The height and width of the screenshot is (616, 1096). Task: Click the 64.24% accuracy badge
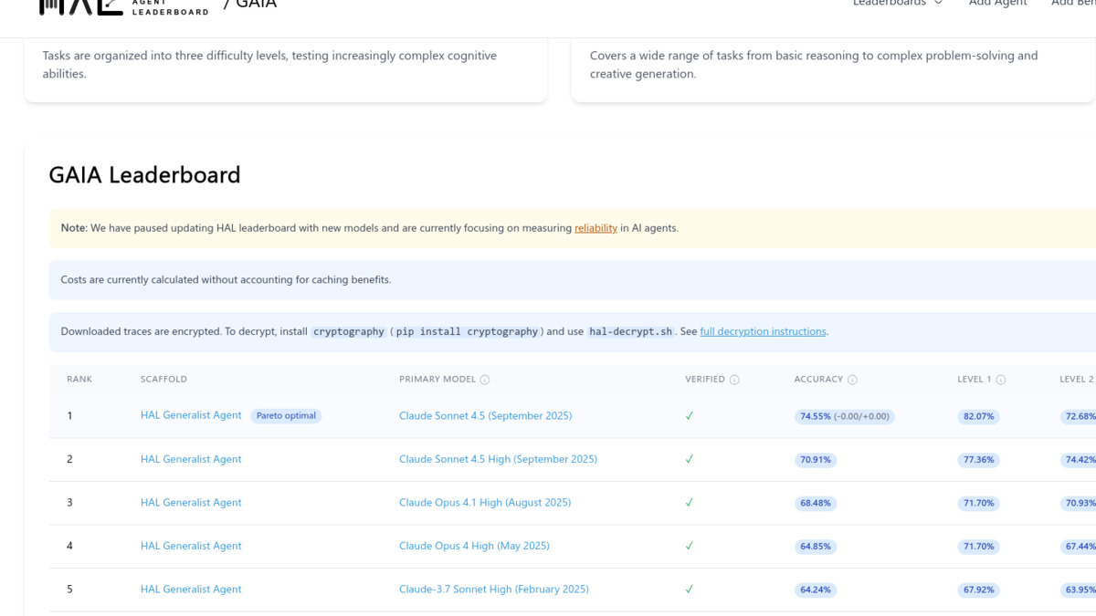[x=816, y=590]
